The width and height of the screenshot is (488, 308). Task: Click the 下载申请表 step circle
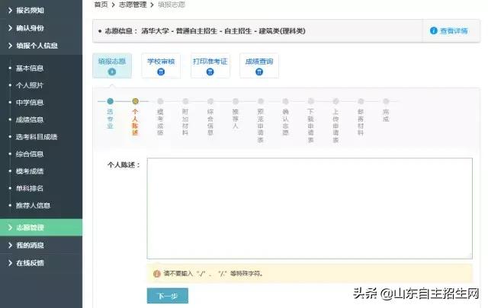(310, 101)
